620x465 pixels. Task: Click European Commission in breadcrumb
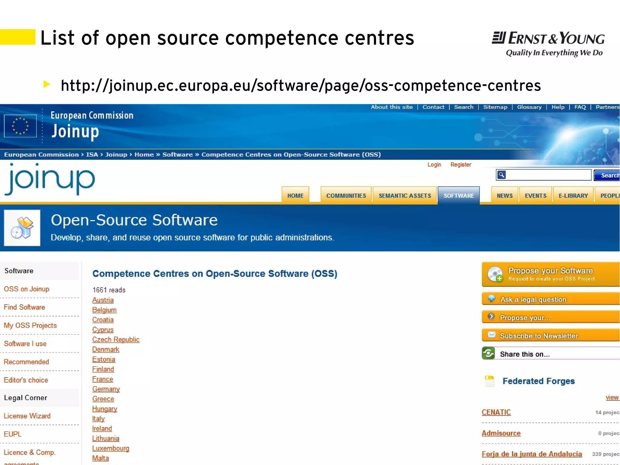point(41,154)
